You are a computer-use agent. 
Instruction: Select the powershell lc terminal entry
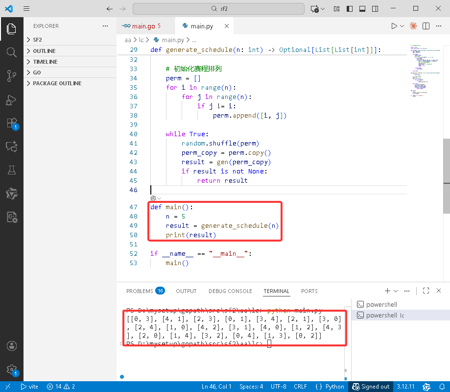[x=401, y=316]
